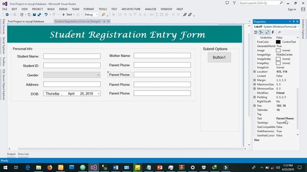Open the Start button dropdown arrow
307x172 pixels.
74,15
